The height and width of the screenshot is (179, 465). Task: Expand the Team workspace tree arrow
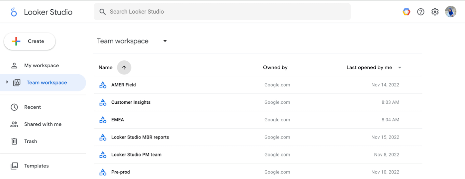click(x=7, y=82)
